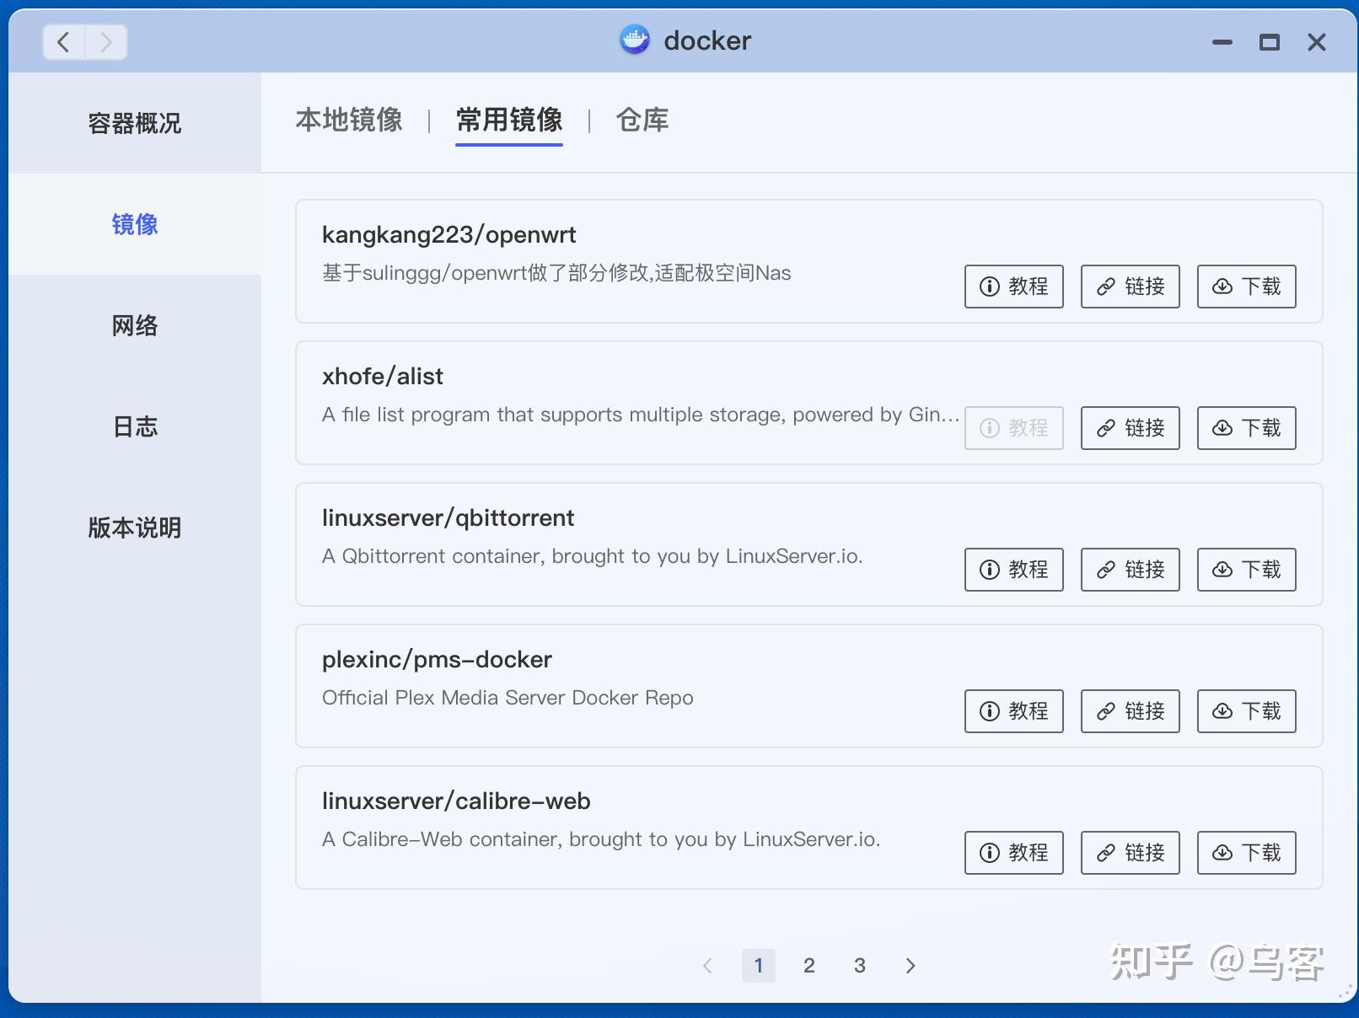The image size is (1359, 1018).
Task: Switch to the 常用镜像 tab
Action: click(509, 120)
